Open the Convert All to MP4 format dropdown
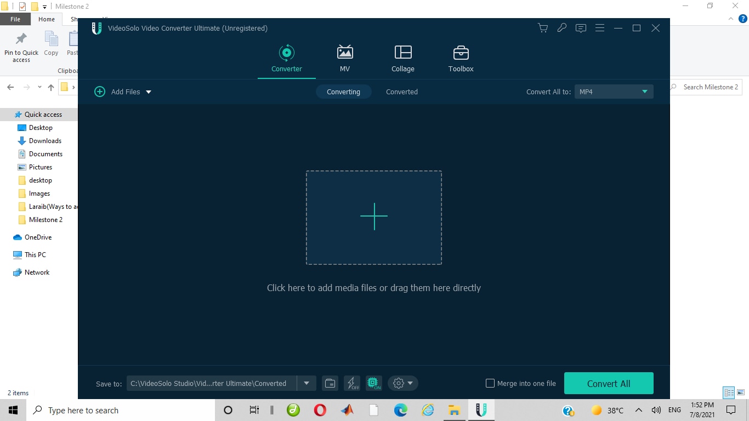The image size is (749, 421). tap(614, 92)
